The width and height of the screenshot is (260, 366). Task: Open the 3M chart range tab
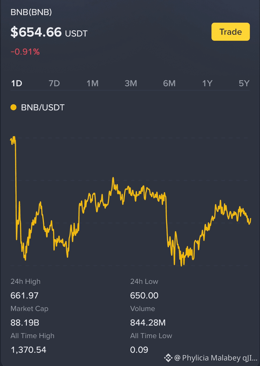tap(131, 83)
